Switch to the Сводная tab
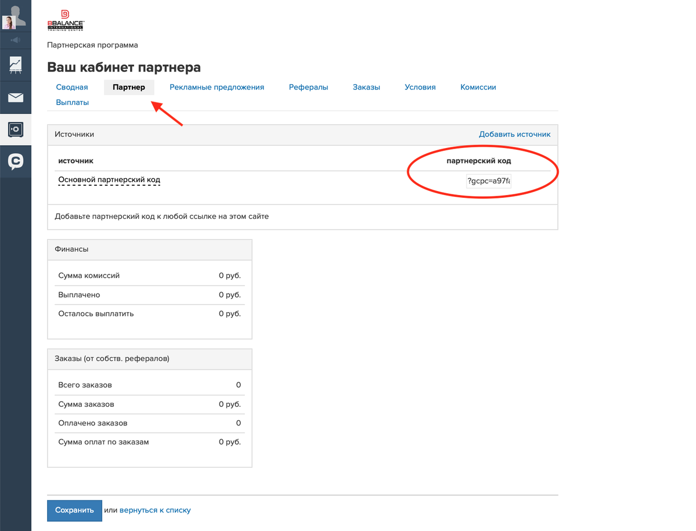 click(x=72, y=87)
